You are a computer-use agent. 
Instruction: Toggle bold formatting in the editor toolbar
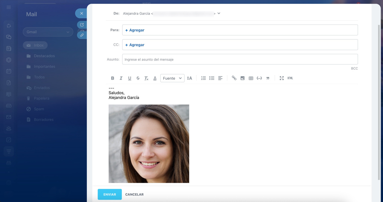[113, 78]
